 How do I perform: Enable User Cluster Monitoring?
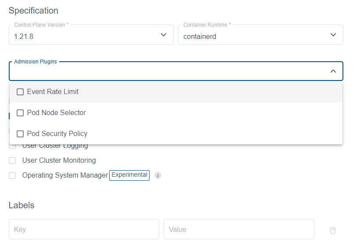pyautogui.click(x=12, y=161)
